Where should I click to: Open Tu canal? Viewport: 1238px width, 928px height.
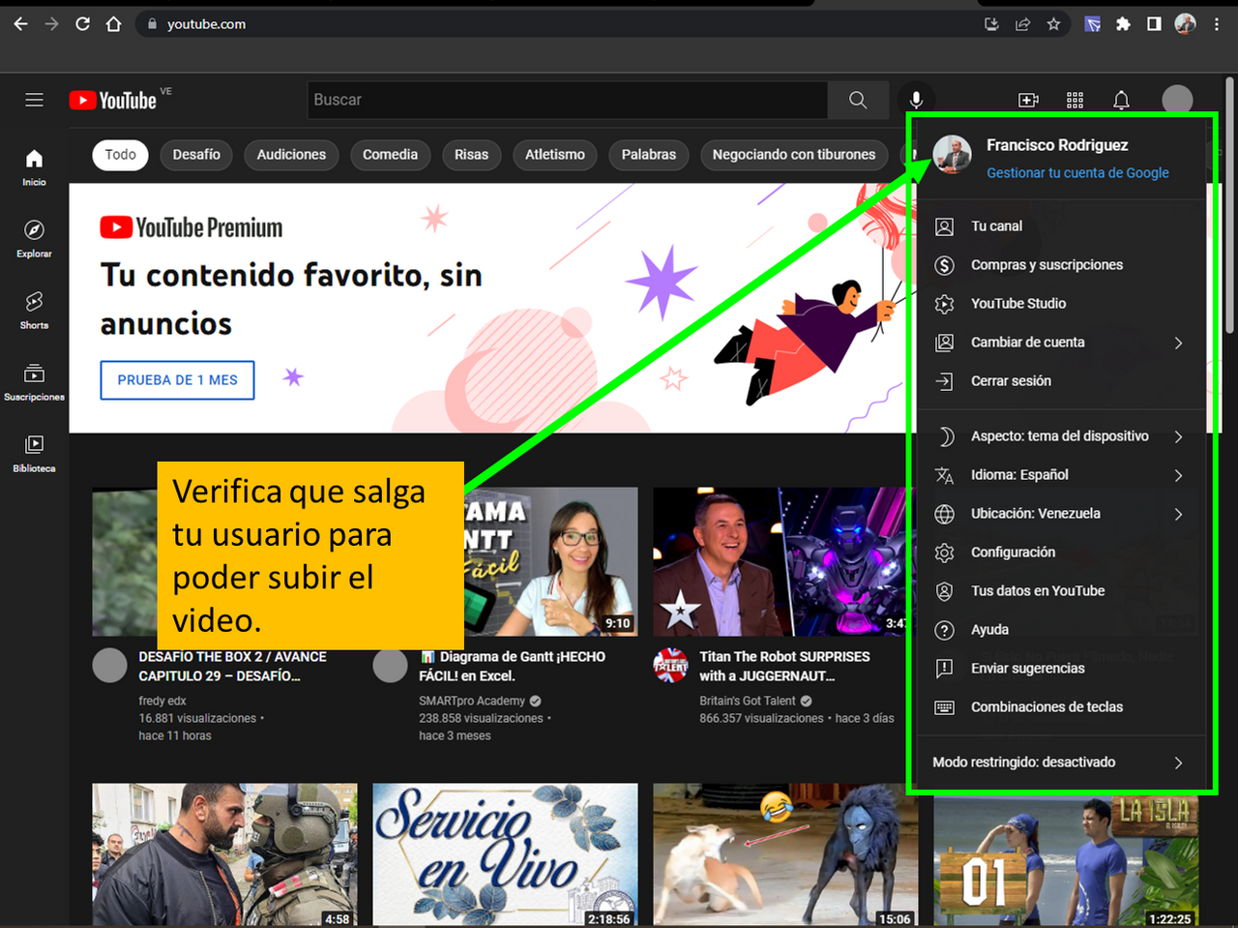(x=1060, y=225)
